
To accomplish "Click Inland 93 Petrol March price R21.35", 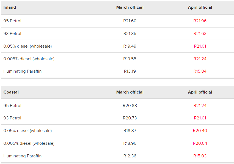I will 130,34.
